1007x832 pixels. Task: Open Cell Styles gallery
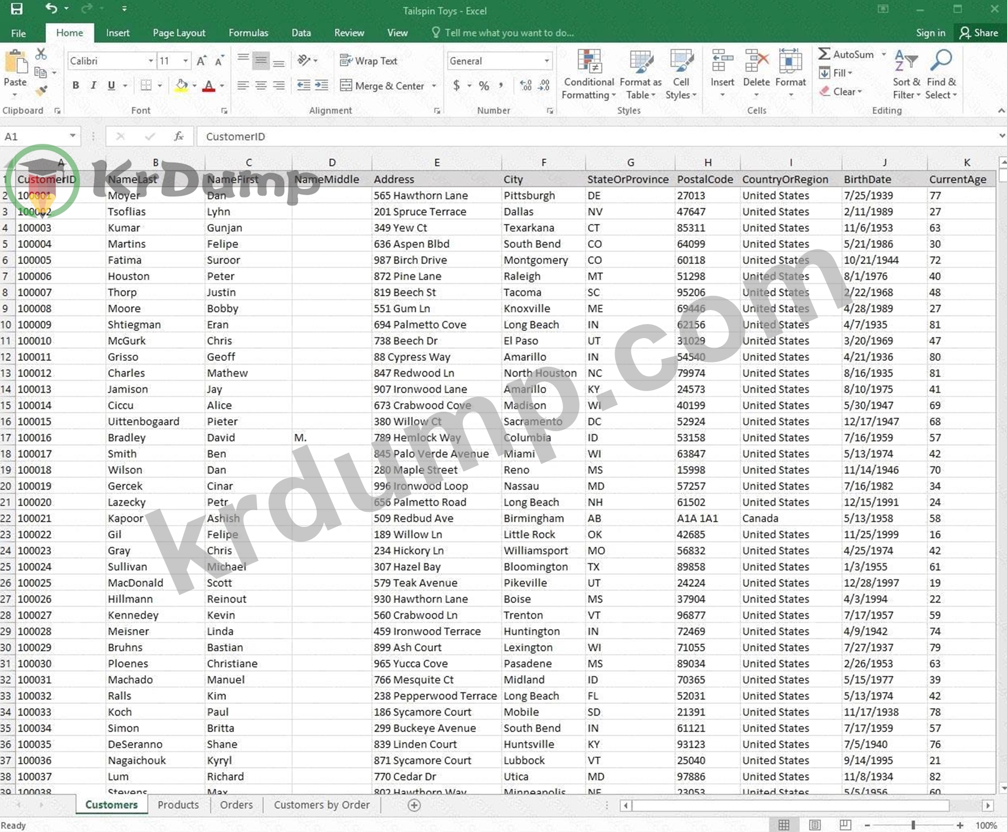pyautogui.click(x=681, y=75)
